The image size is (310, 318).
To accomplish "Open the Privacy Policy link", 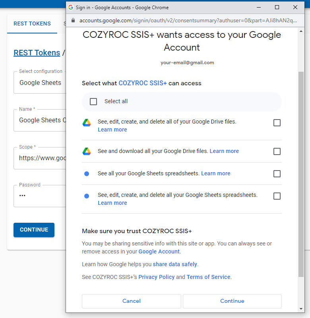I will [156, 277].
